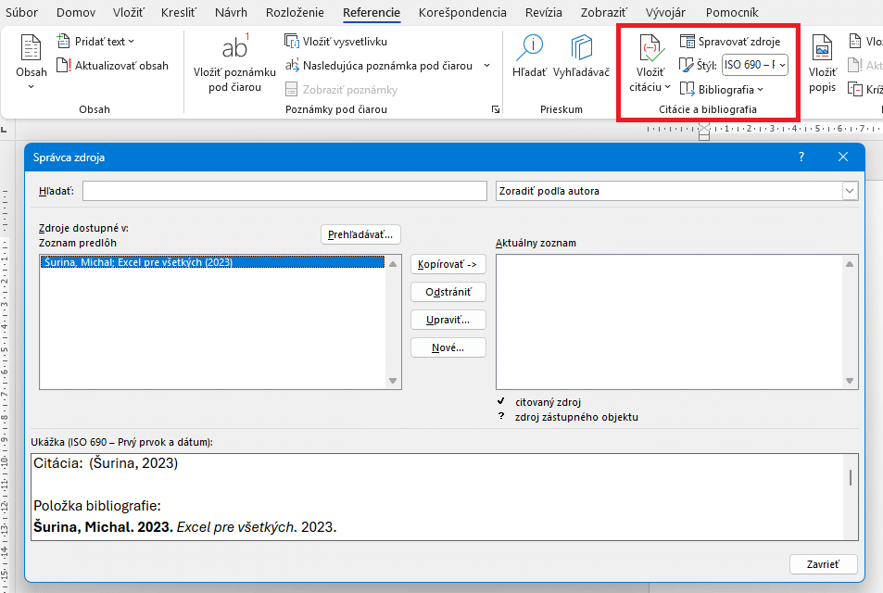This screenshot has width=883, height=593.
Task: Open the Hľadať research tool
Action: tap(529, 56)
